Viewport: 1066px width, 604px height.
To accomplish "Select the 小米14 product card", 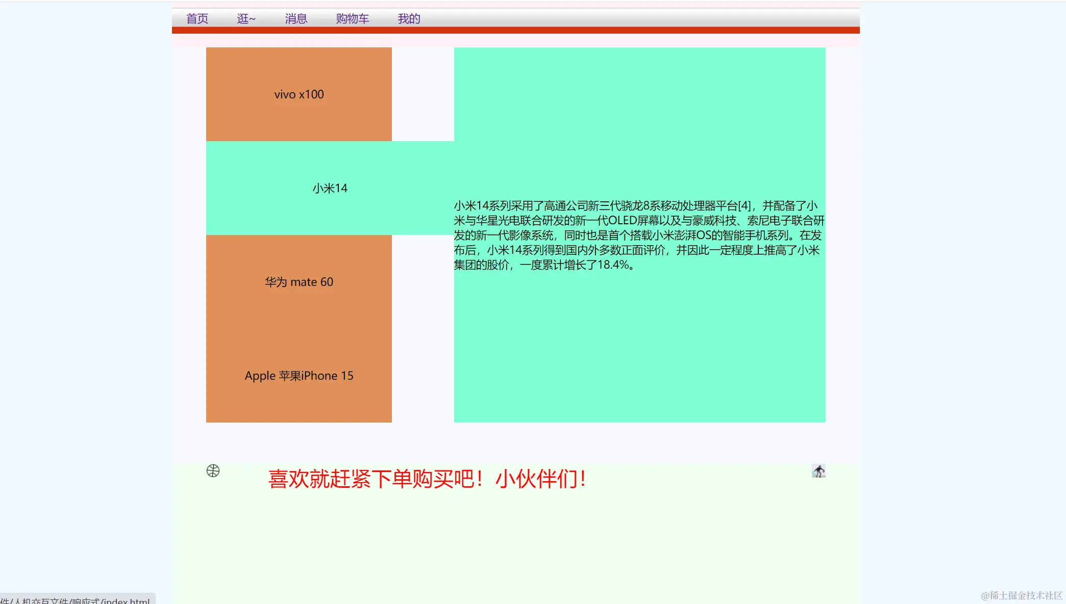I will 330,188.
